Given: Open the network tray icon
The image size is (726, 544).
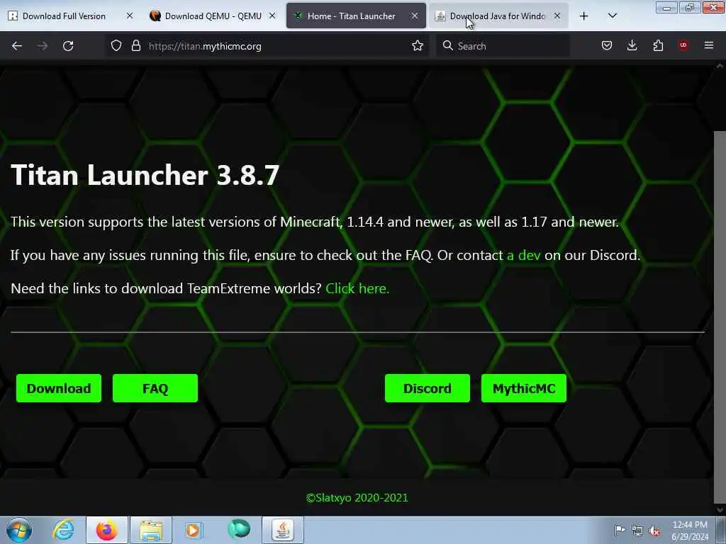Looking at the screenshot, I should (637, 531).
